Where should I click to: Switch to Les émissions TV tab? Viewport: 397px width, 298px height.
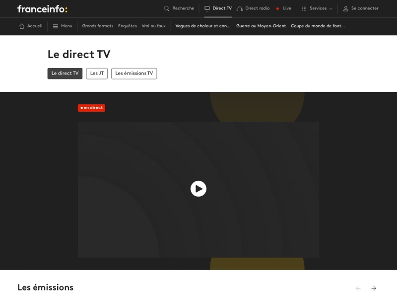point(134,74)
